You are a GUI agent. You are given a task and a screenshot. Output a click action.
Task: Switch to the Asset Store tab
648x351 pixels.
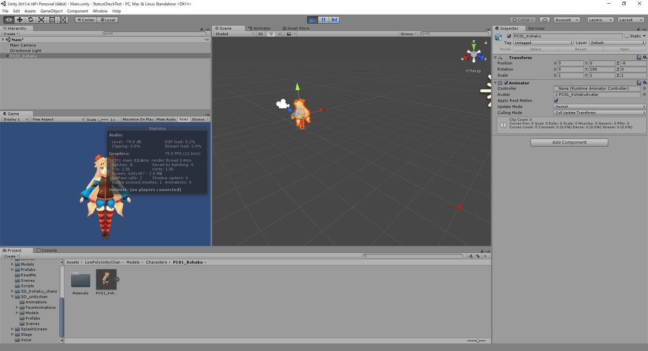click(x=296, y=28)
